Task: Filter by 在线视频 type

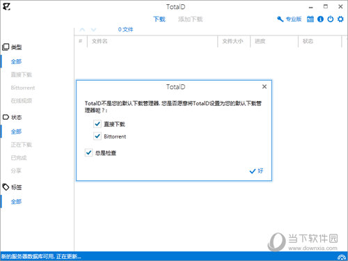Action: tap(22, 101)
